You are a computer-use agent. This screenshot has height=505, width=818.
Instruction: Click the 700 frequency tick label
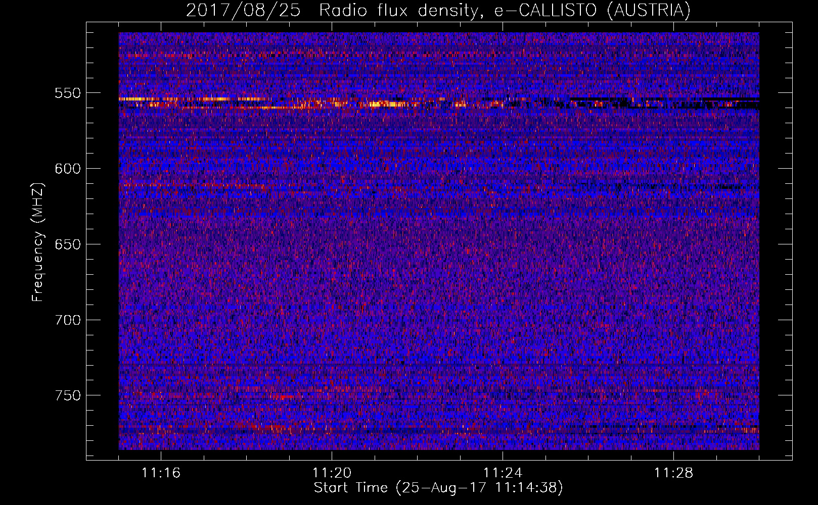68,320
